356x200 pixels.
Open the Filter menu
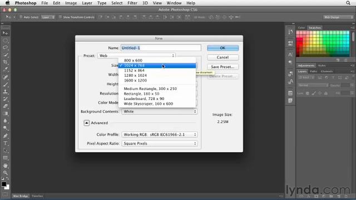pyautogui.click(x=132, y=3)
